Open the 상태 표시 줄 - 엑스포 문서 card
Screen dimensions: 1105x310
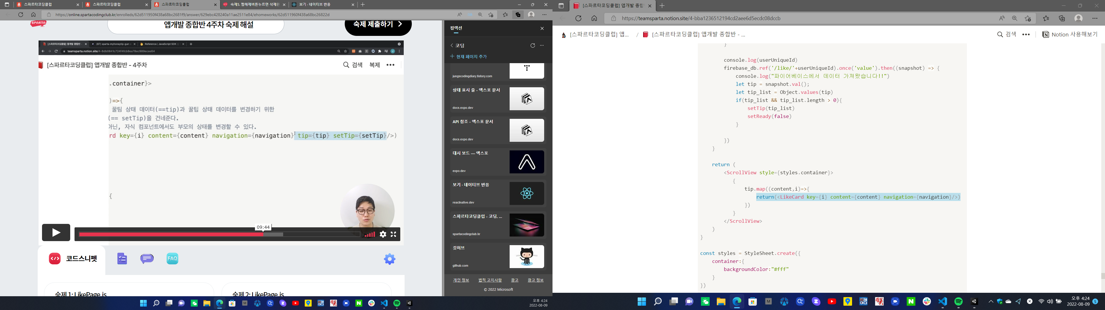click(x=498, y=99)
